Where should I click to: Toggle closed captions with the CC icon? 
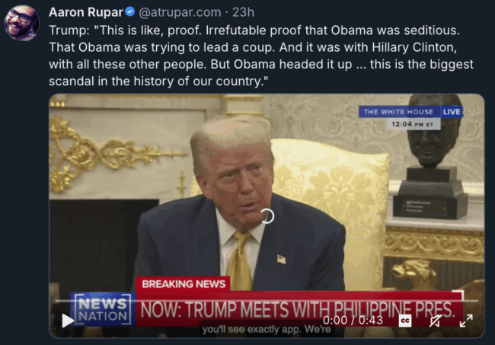[x=405, y=321]
